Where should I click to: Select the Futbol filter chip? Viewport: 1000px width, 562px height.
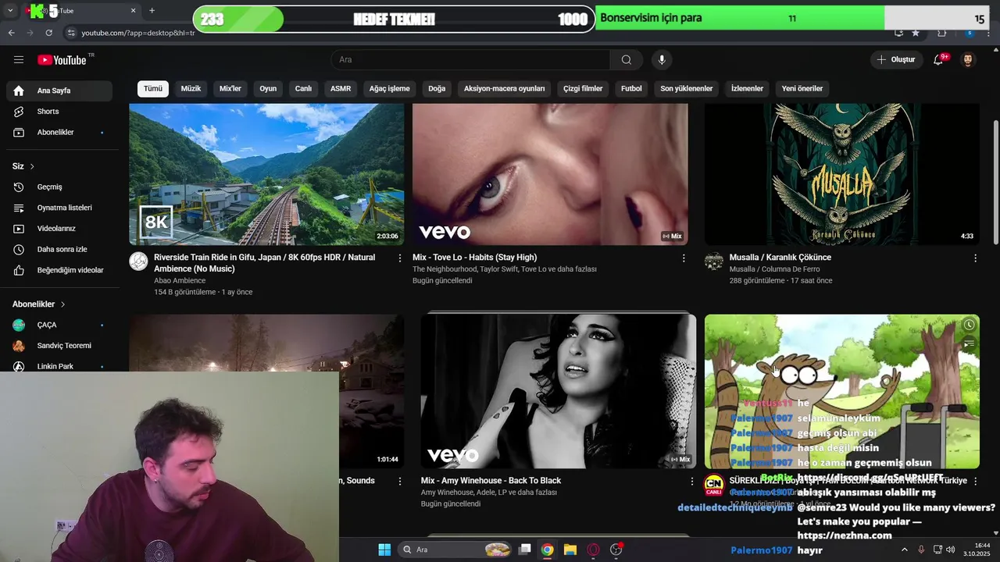pos(631,89)
